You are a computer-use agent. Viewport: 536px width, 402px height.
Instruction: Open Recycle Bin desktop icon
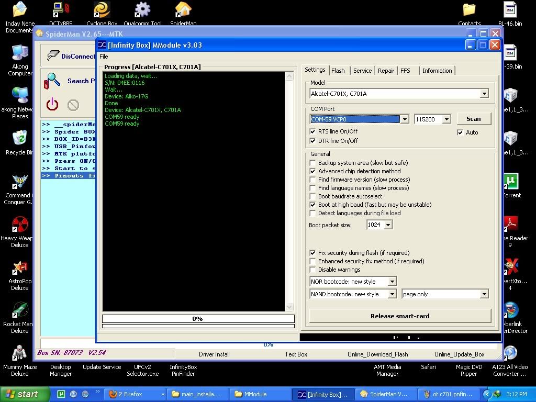pos(19,138)
